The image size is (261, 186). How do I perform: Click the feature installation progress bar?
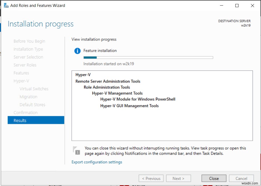click(x=148, y=57)
